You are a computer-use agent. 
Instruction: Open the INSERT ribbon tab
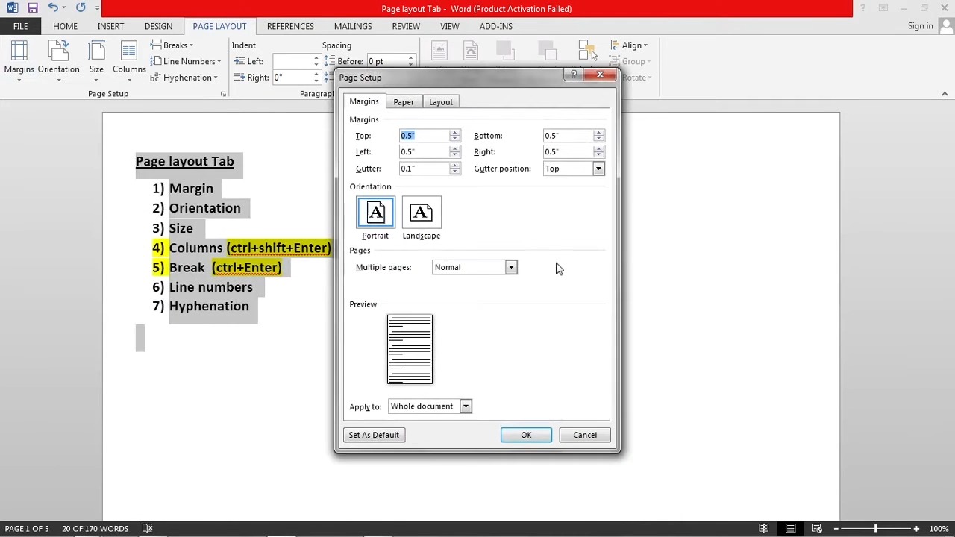point(110,26)
